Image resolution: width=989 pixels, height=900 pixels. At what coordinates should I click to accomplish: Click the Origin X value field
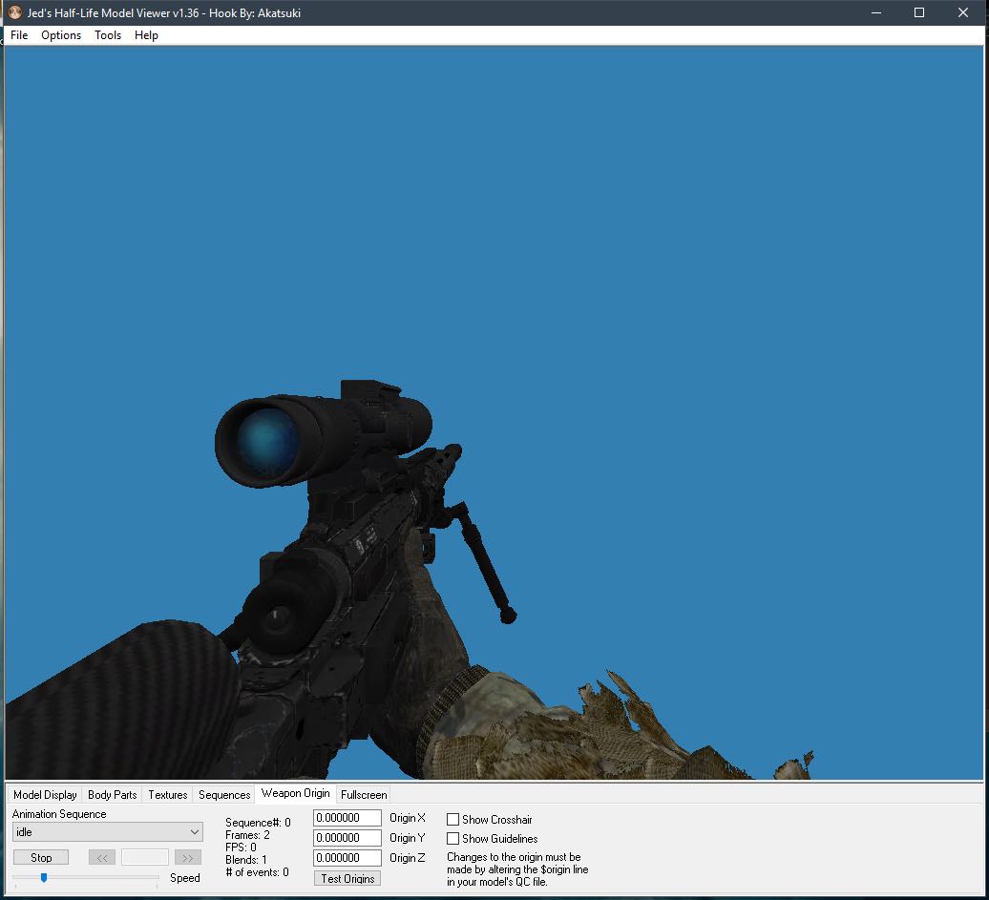coord(347,818)
